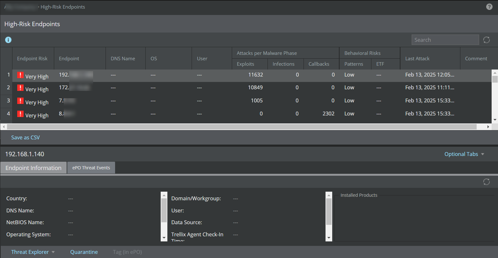The image size is (498, 258).
Task: Select the row with 2302 callbacks
Action: (x=246, y=114)
